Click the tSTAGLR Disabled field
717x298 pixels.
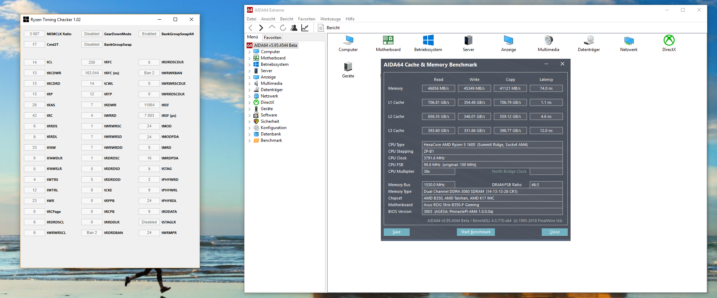[149, 222]
